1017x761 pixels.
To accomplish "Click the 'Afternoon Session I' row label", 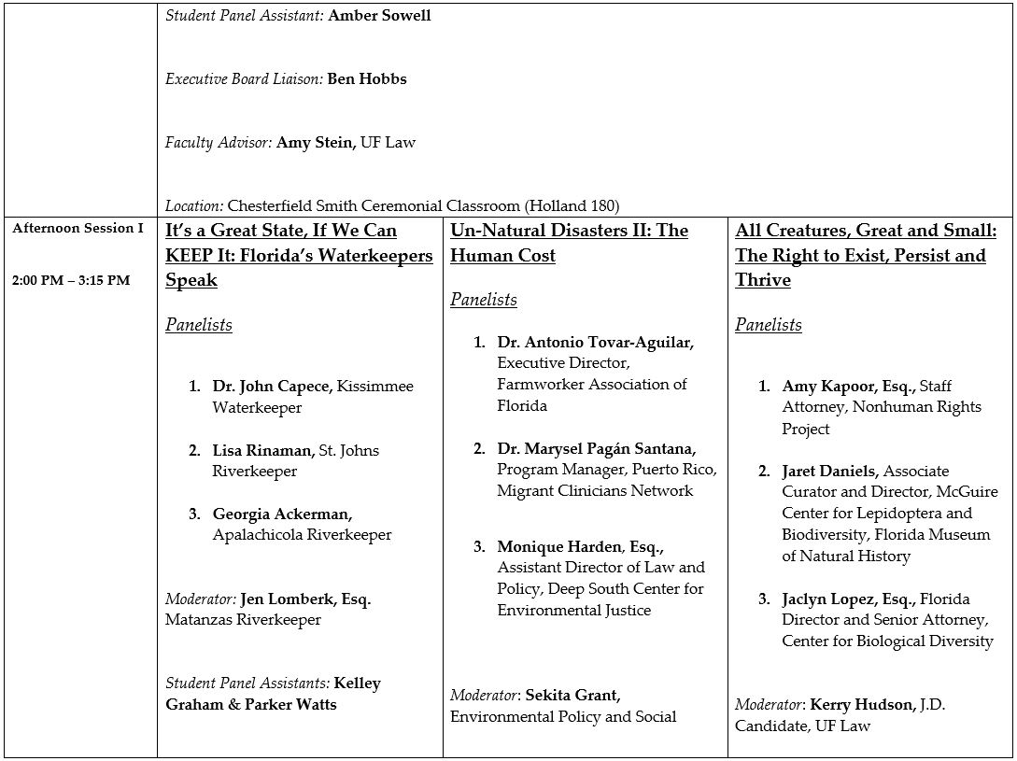I will (78, 229).
